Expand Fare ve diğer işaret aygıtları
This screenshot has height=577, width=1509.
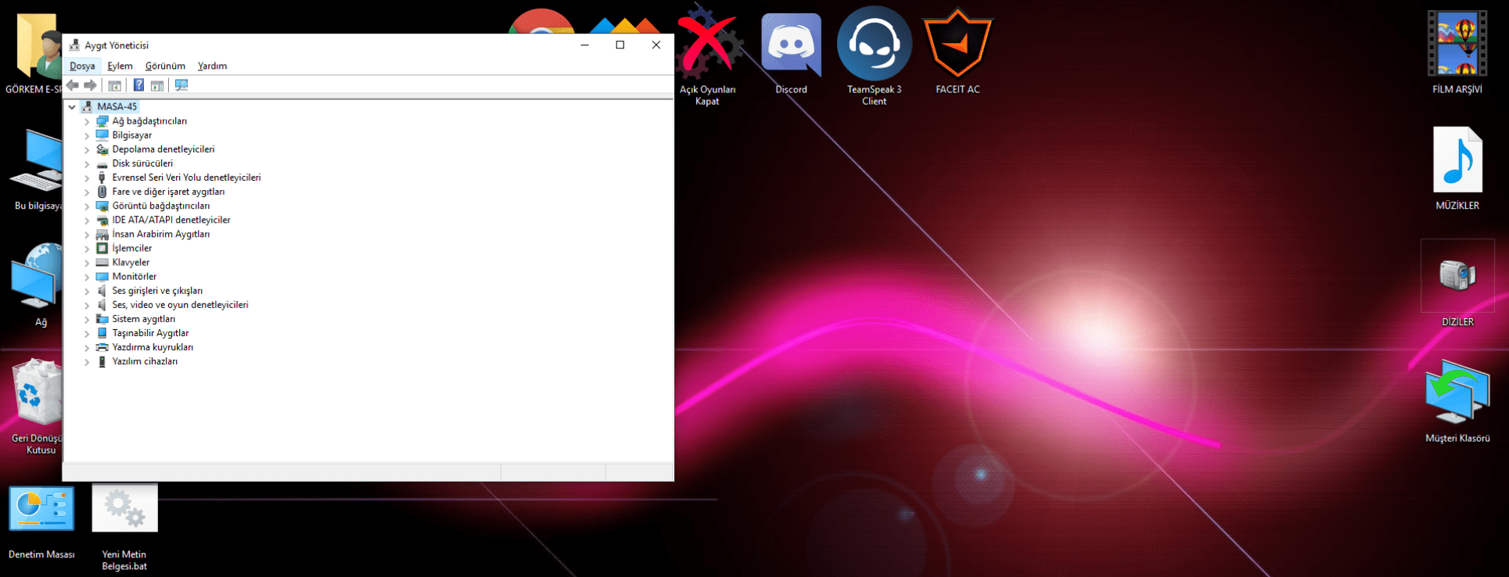[x=87, y=192]
